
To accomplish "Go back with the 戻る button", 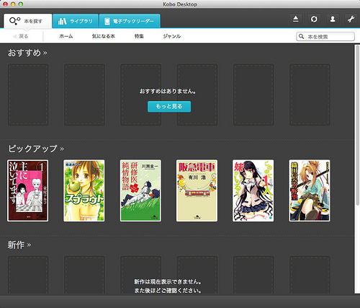I will pos(21,36).
